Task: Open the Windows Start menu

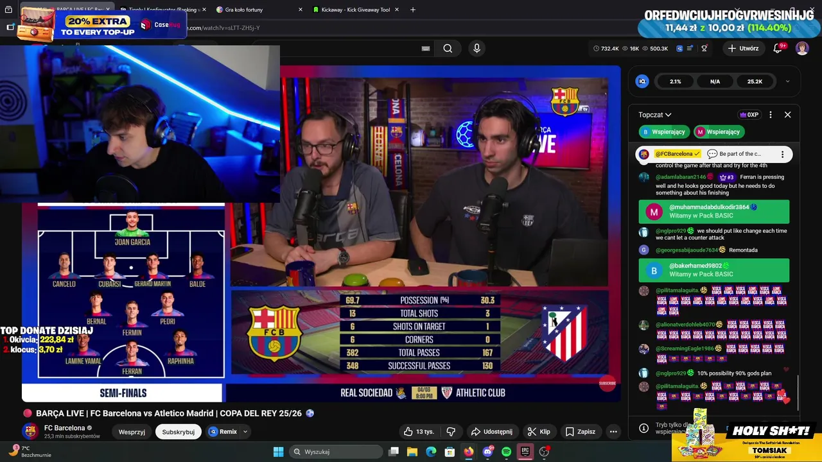Action: tap(278, 452)
